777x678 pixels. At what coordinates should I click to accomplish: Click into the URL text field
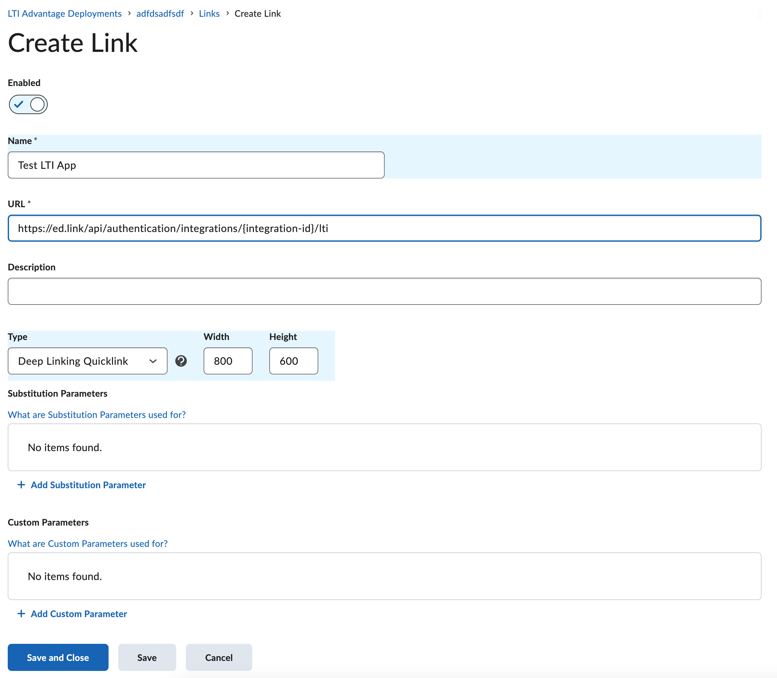coord(384,228)
